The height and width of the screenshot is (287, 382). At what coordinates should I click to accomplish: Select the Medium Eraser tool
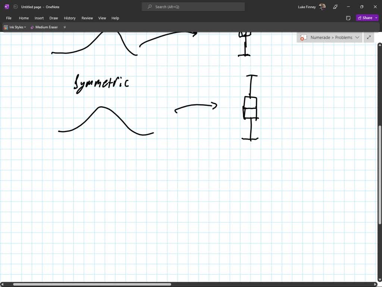click(44, 27)
